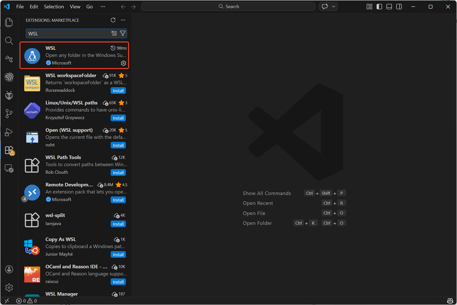This screenshot has width=457, height=305.
Task: Click the 'Open Folder' text
Action: [x=257, y=223]
